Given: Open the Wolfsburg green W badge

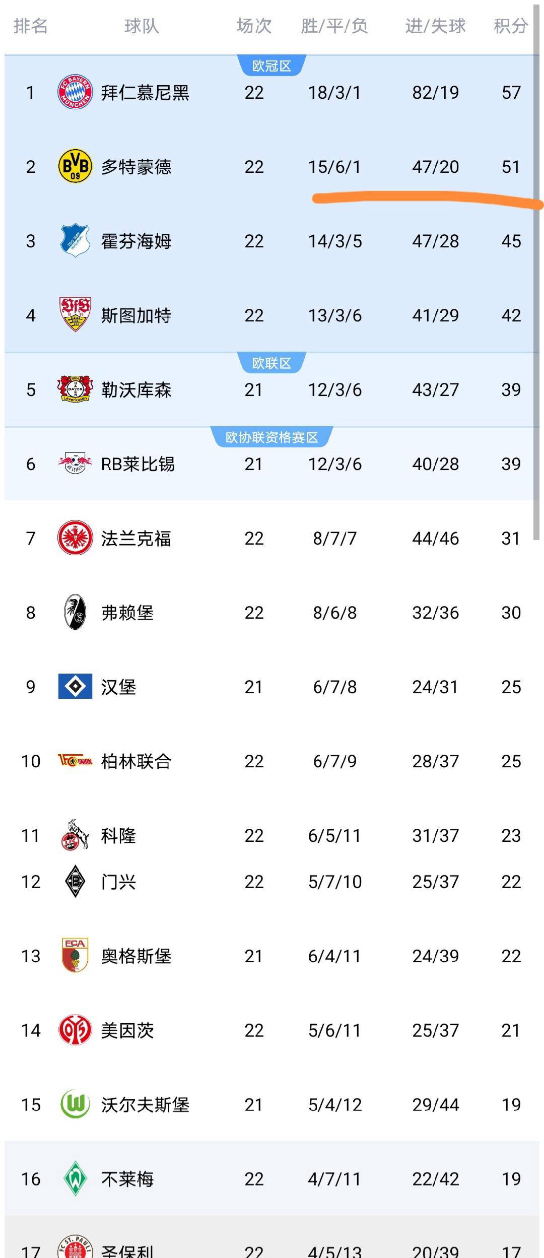Looking at the screenshot, I should (75, 1104).
